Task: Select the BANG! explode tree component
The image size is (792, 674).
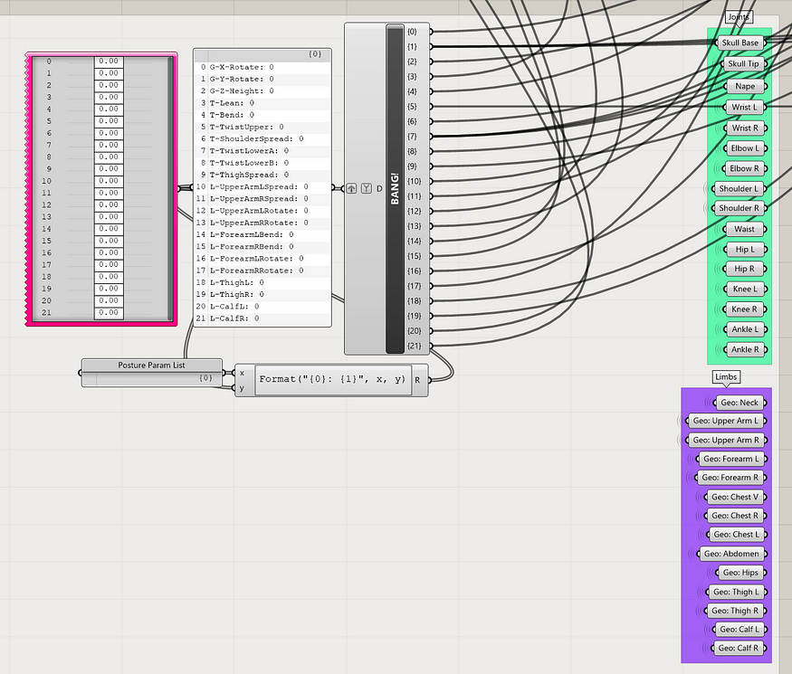Action: pyautogui.click(x=395, y=189)
